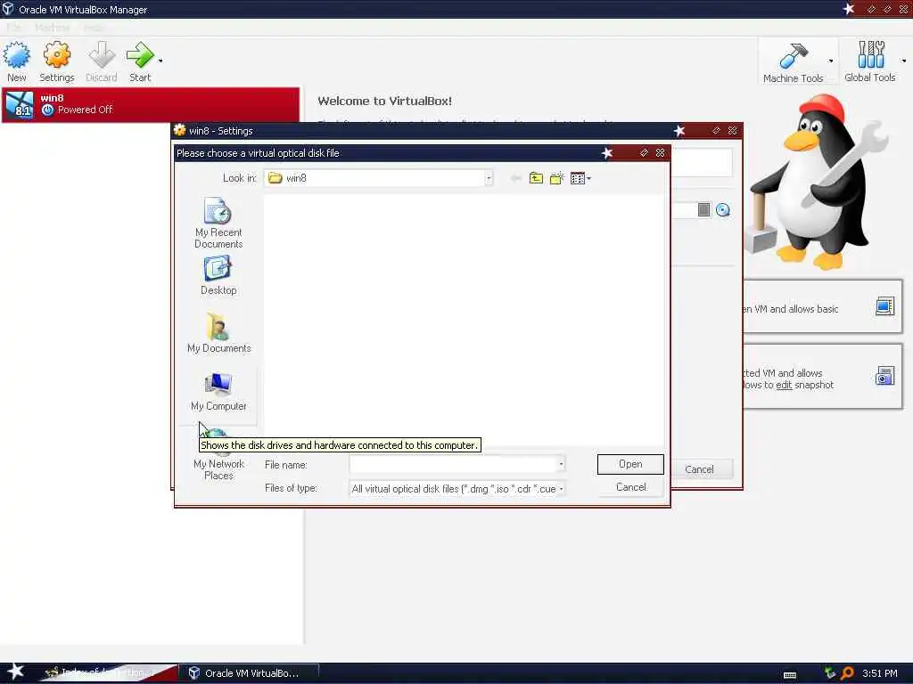Click the network tray icon
The width and height of the screenshot is (913, 684).
[x=830, y=673]
